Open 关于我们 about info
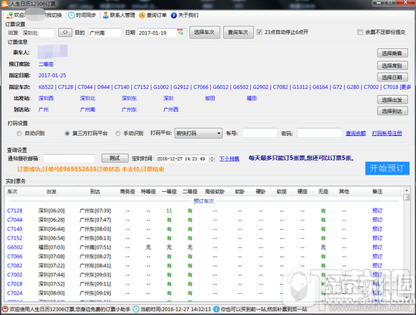The width and height of the screenshot is (416, 315). [185, 15]
